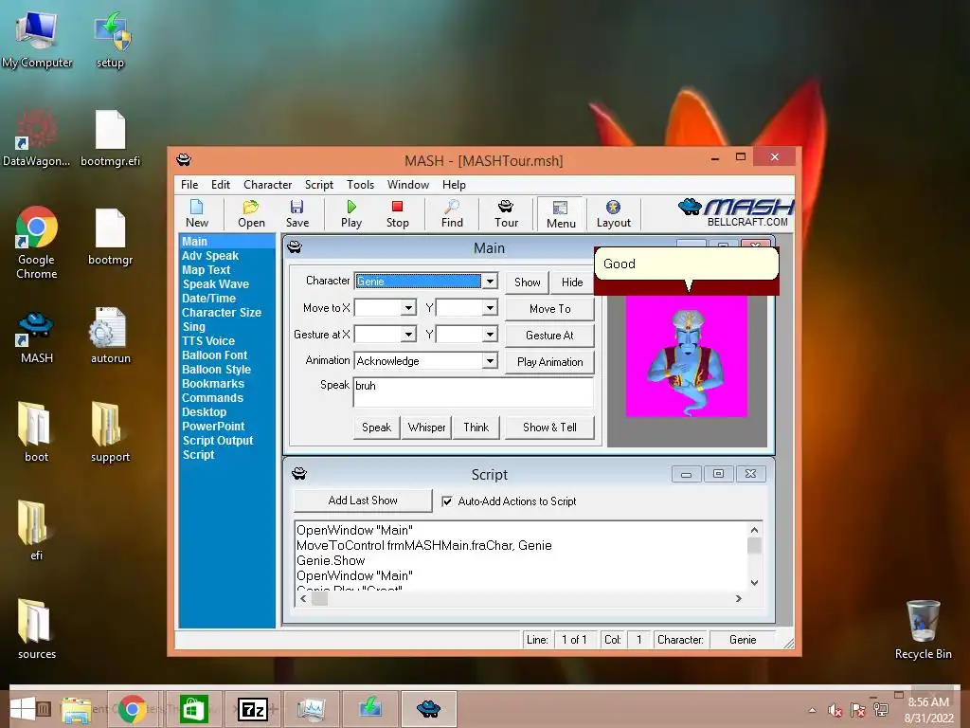Open the MASH title bar system icon

pos(184,160)
